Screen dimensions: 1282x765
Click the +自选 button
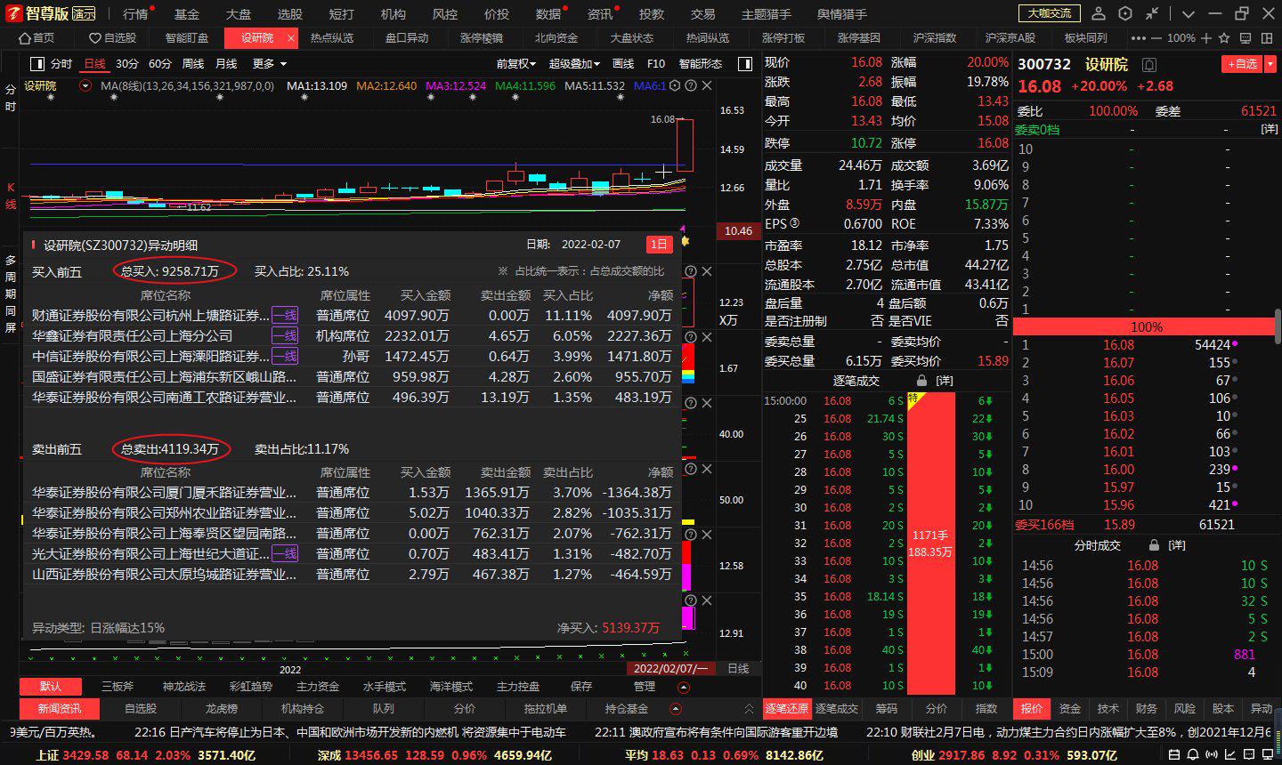coord(1242,64)
